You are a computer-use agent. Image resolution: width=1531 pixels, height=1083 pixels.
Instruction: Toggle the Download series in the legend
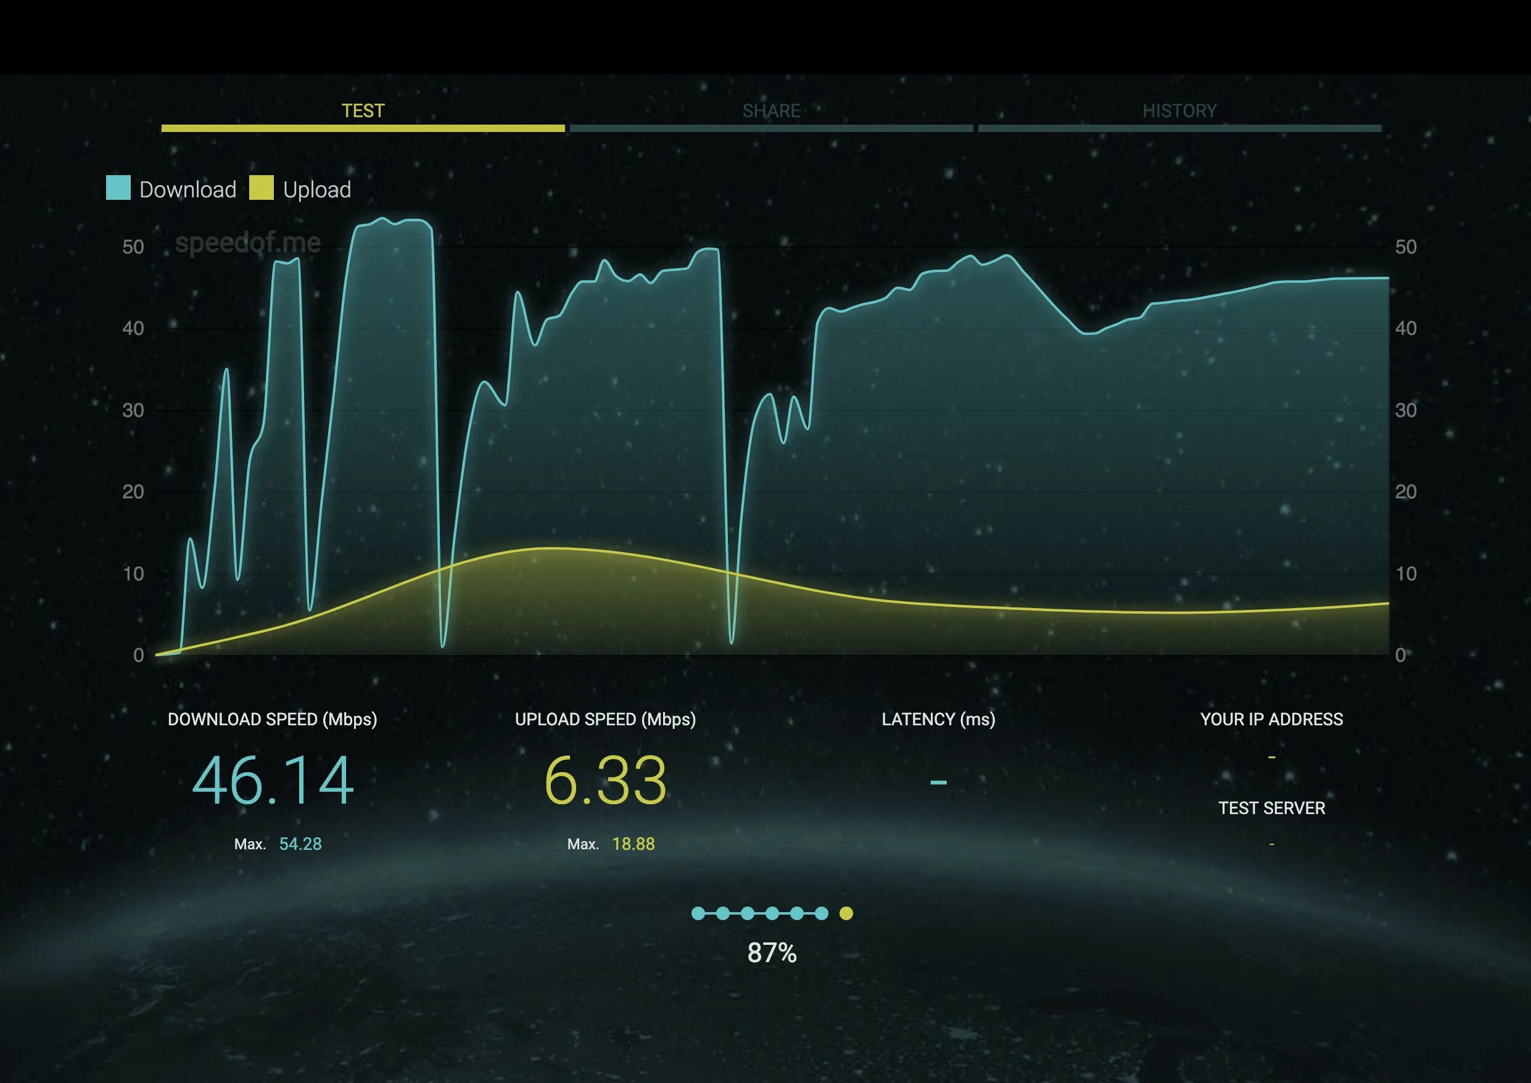click(171, 189)
